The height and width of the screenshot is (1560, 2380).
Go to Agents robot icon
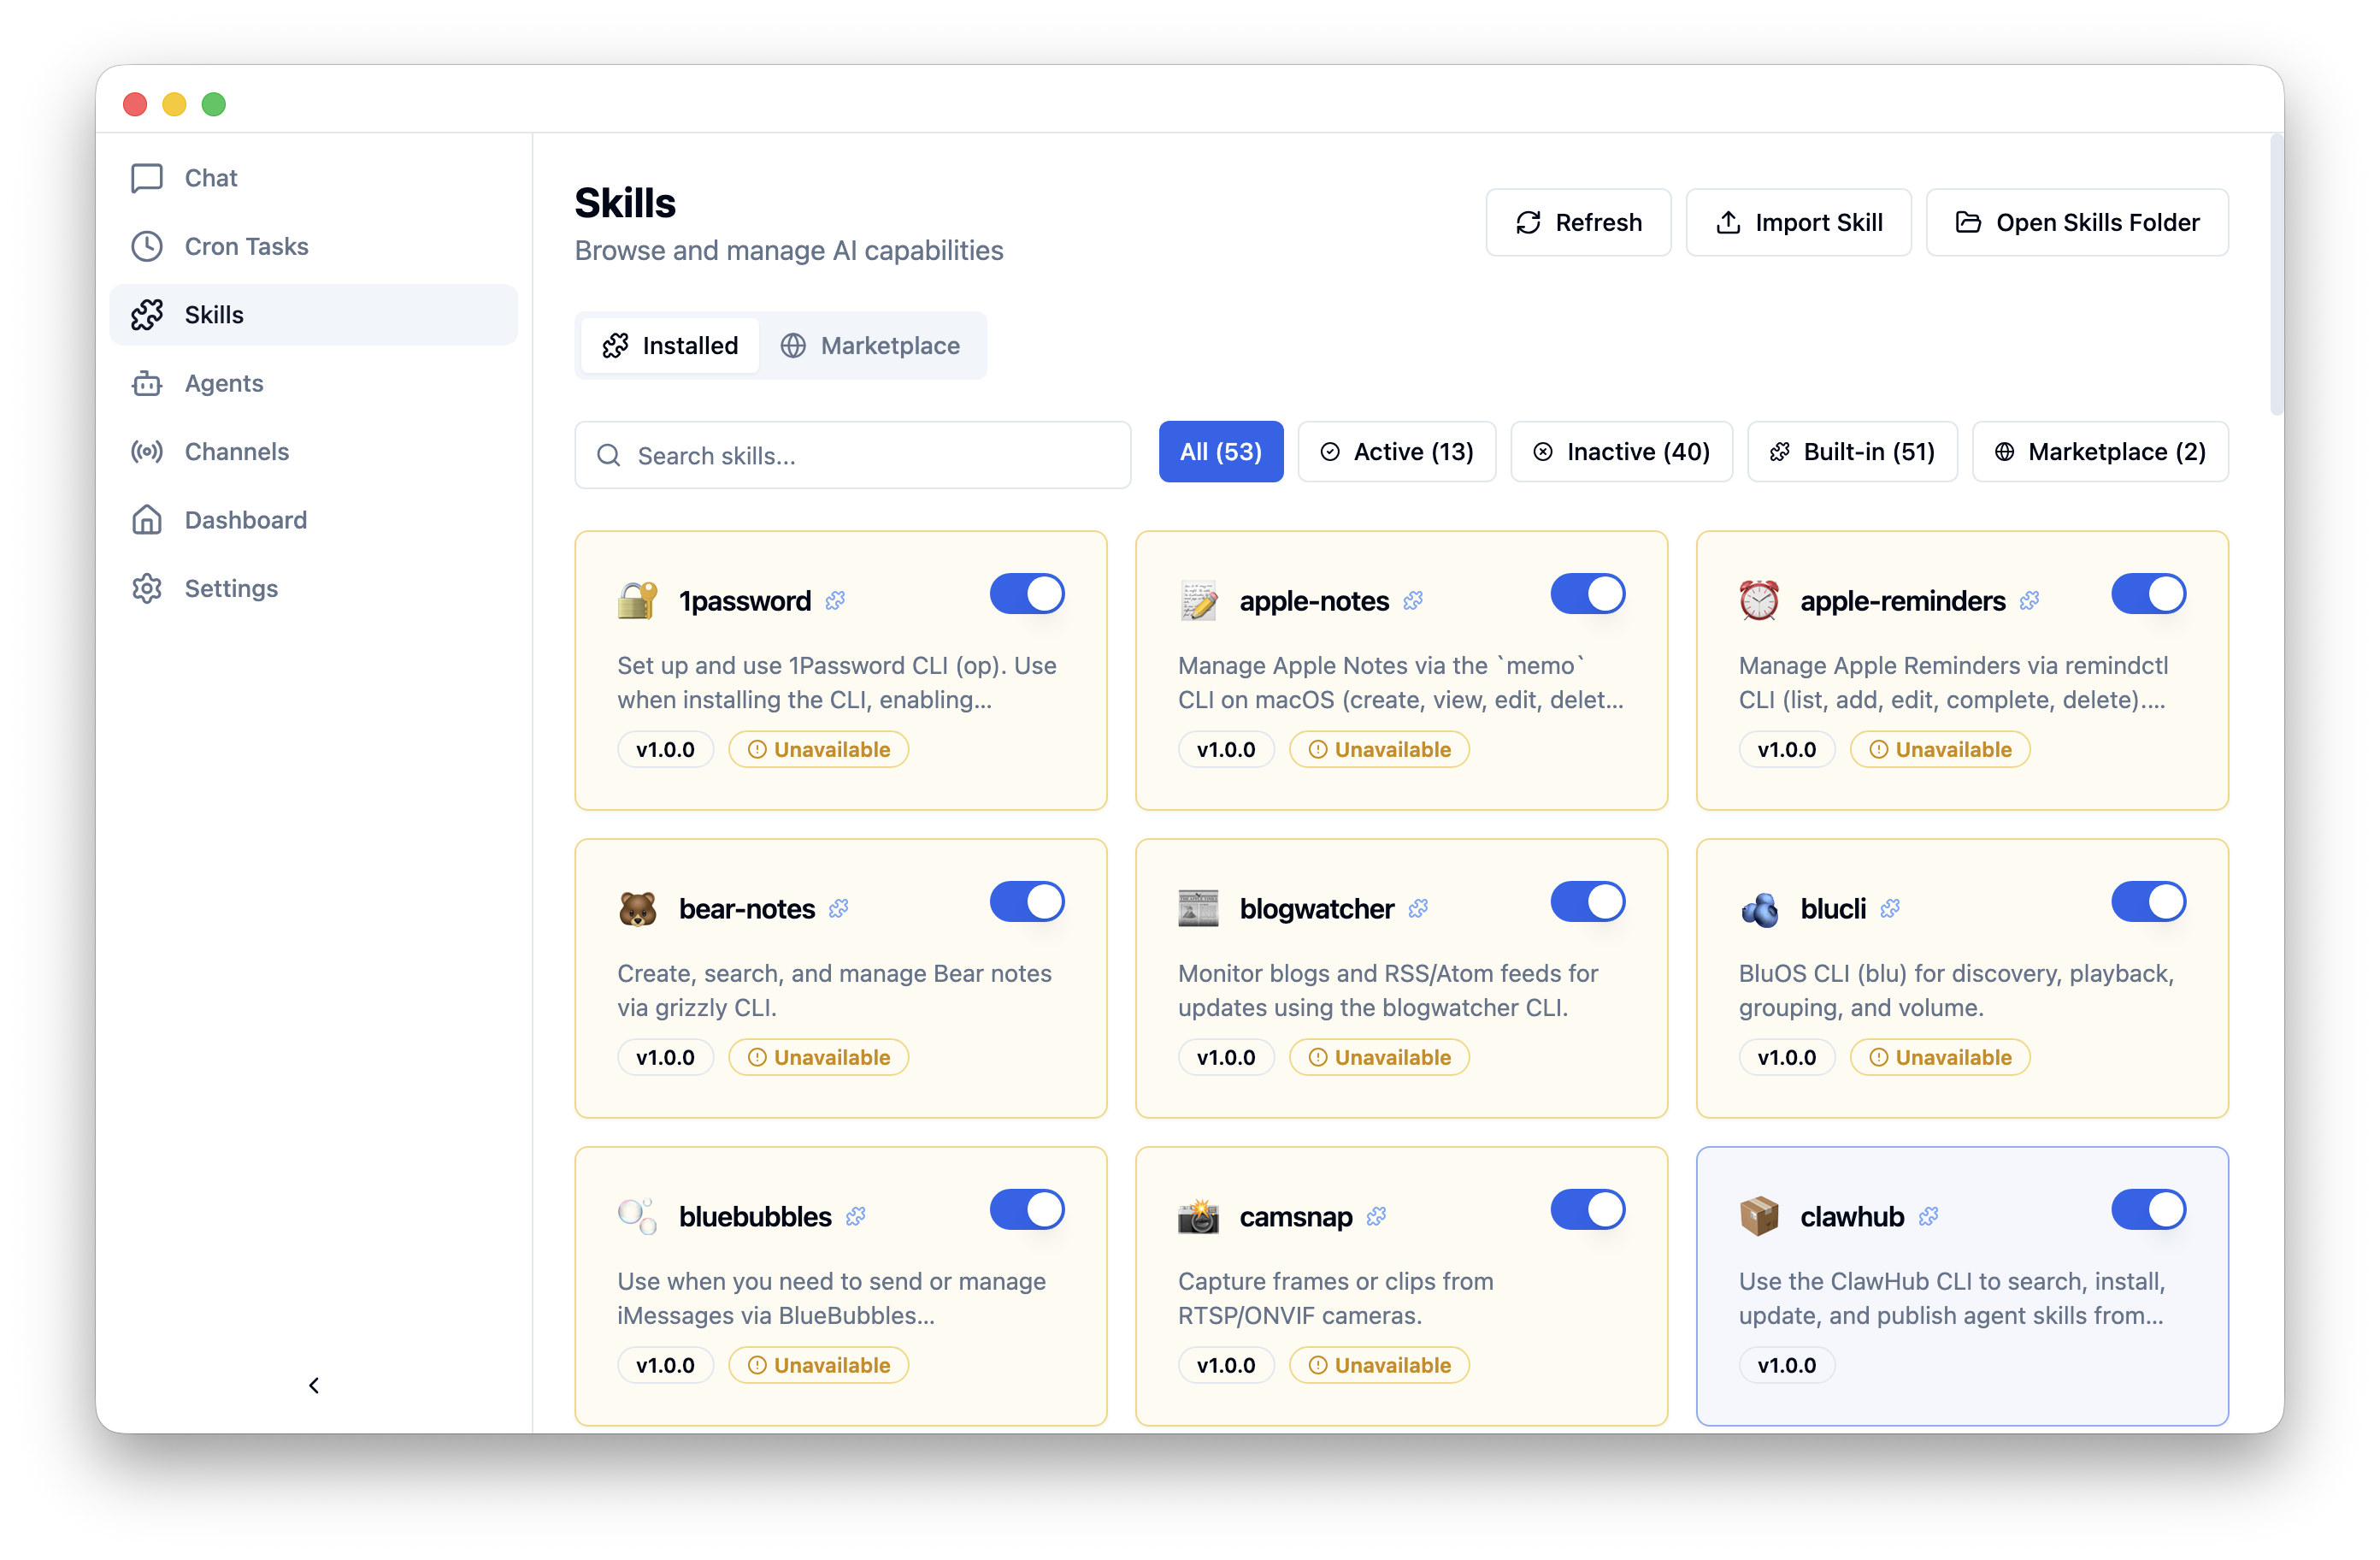[x=147, y=383]
